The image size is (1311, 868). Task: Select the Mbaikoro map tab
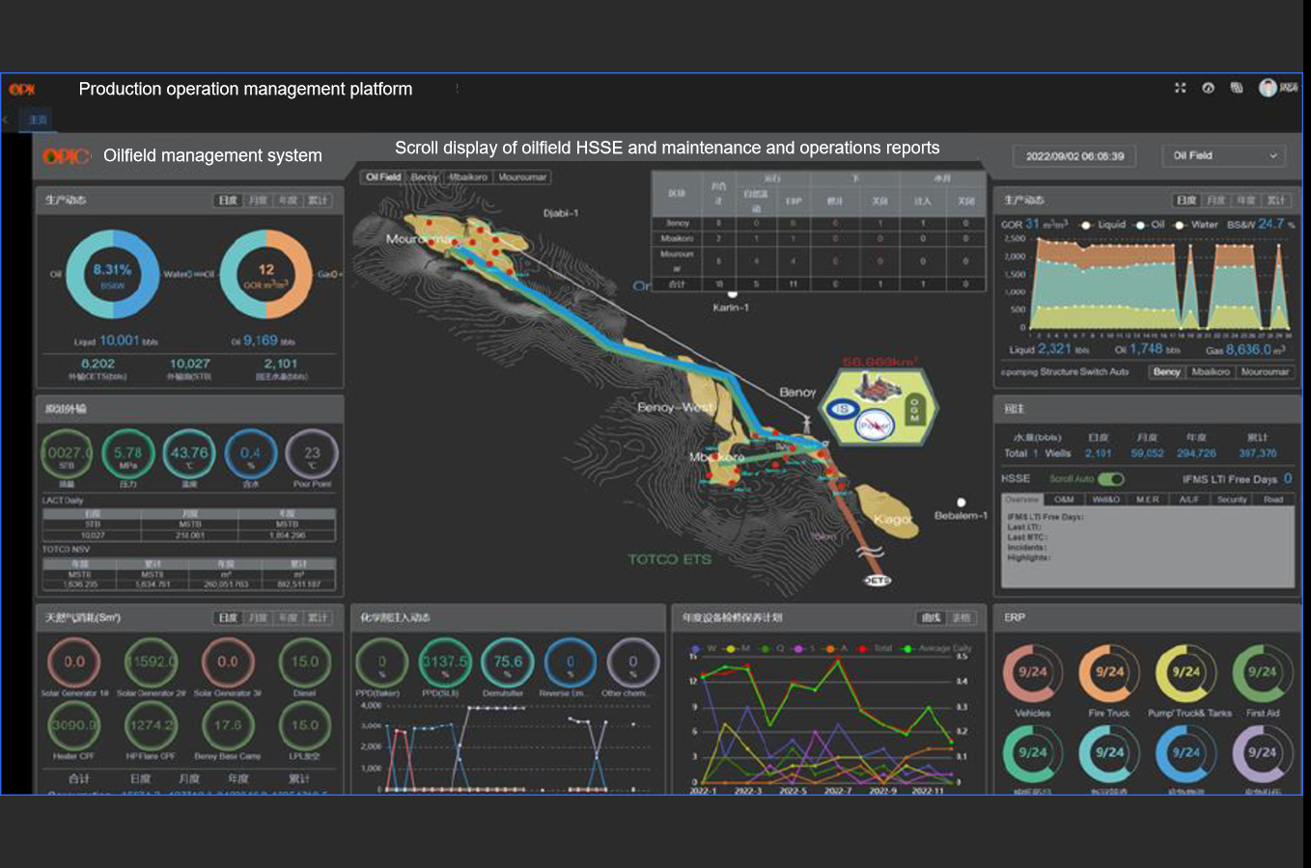(468, 177)
